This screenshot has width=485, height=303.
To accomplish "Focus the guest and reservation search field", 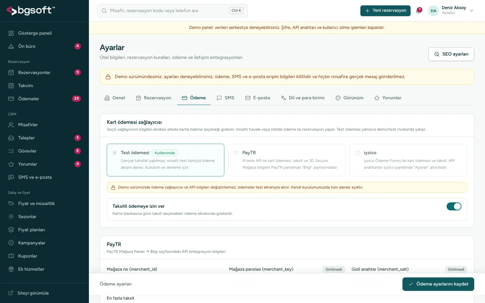I will pyautogui.click(x=172, y=11).
